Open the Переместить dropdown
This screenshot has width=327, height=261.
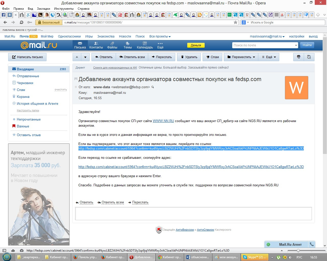(x=241, y=57)
